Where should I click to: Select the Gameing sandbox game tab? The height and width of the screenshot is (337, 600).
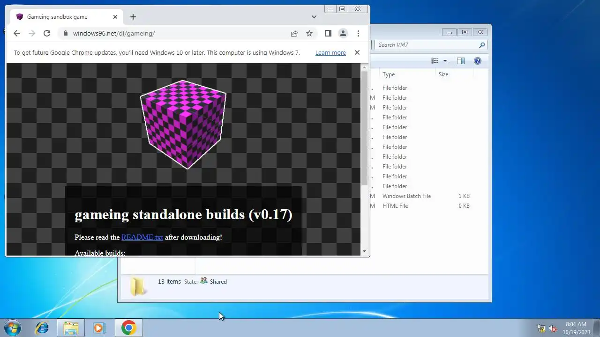click(67, 17)
